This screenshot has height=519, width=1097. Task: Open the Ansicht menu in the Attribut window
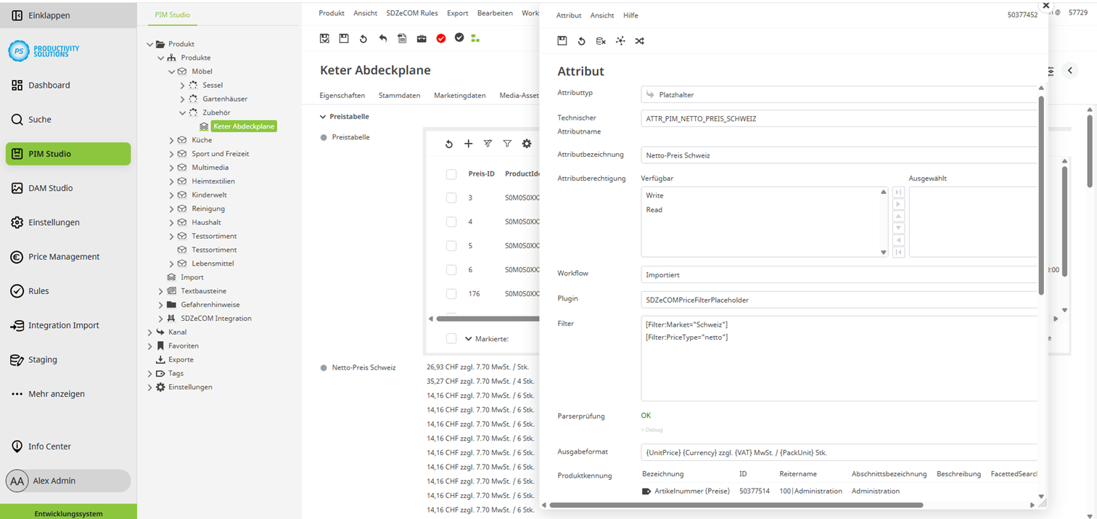(x=602, y=15)
